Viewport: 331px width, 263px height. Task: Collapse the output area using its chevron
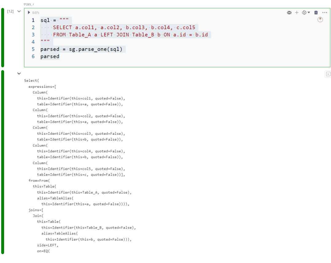[x=19, y=73]
